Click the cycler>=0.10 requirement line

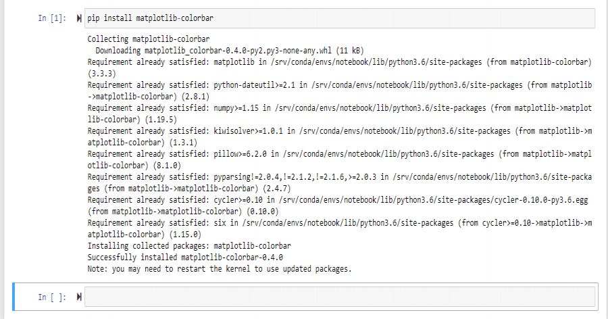coord(338,200)
